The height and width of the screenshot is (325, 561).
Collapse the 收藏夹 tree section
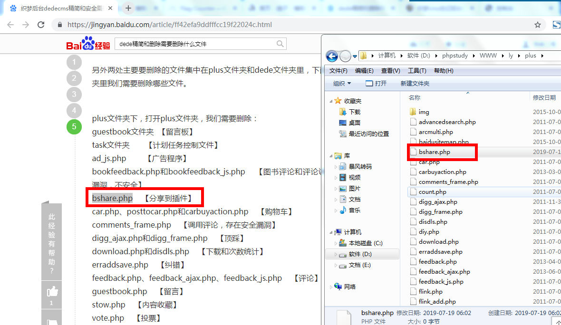tap(331, 101)
